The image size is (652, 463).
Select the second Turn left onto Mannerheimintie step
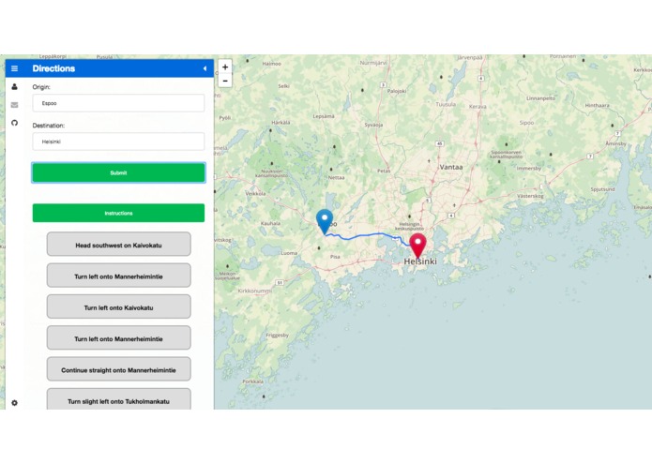point(119,337)
